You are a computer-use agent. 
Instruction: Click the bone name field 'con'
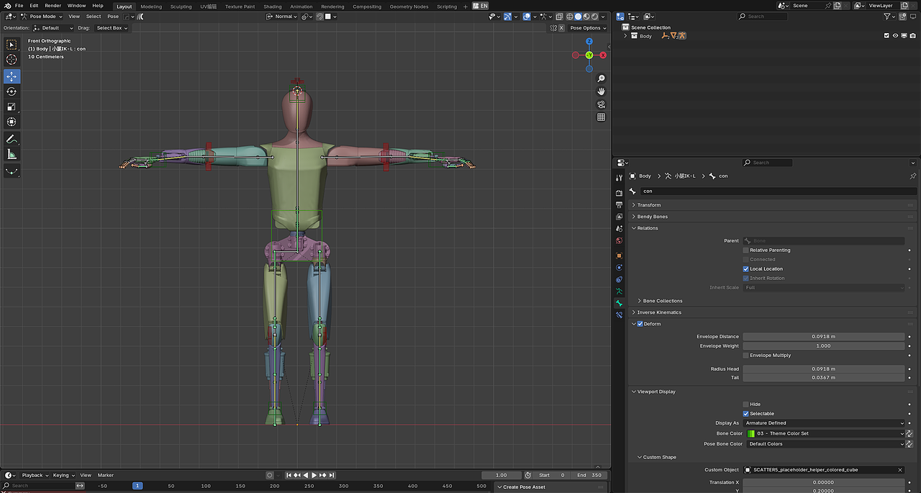pos(778,191)
